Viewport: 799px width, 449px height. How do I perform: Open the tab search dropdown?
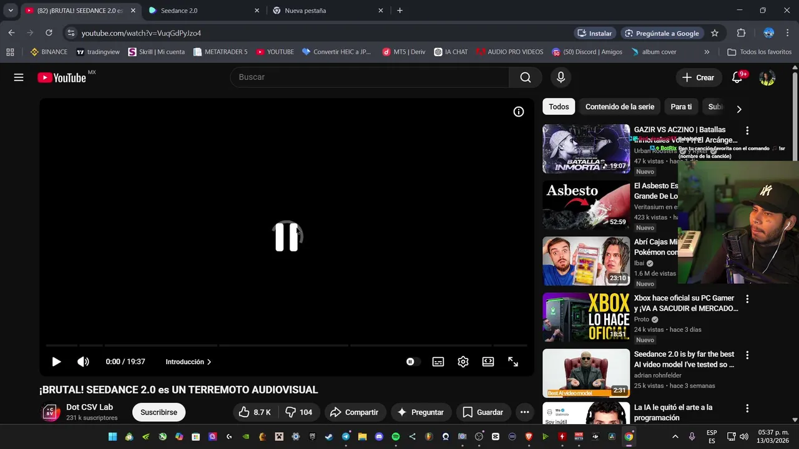pos(11,11)
